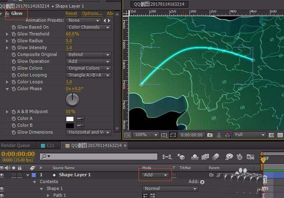Click the Color A eyedropper icon

(x=80, y=119)
